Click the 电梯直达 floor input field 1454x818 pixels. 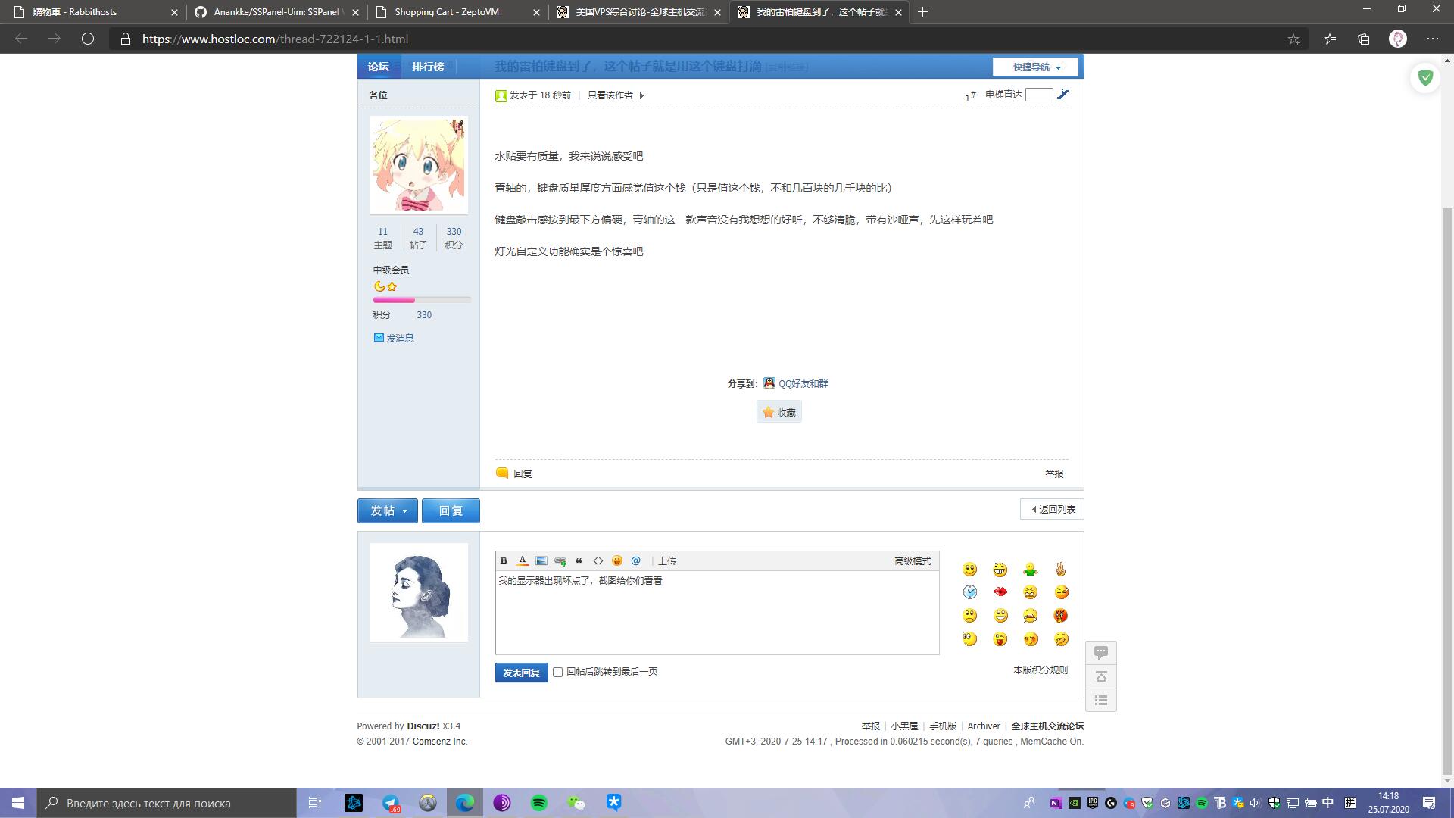tap(1038, 95)
